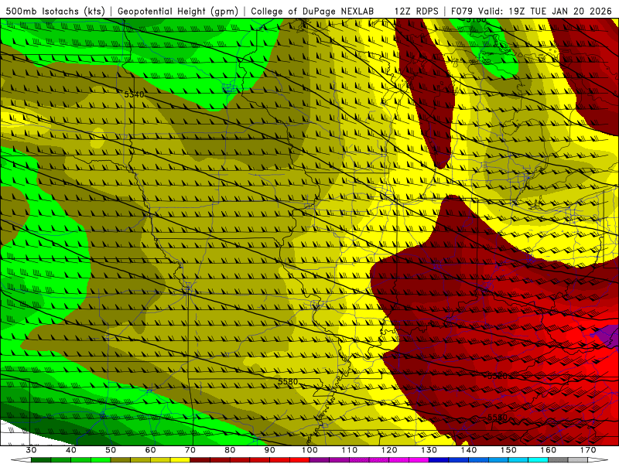Click the '70' color scale label
Viewport: 619px width, 464px height.
click(190, 450)
